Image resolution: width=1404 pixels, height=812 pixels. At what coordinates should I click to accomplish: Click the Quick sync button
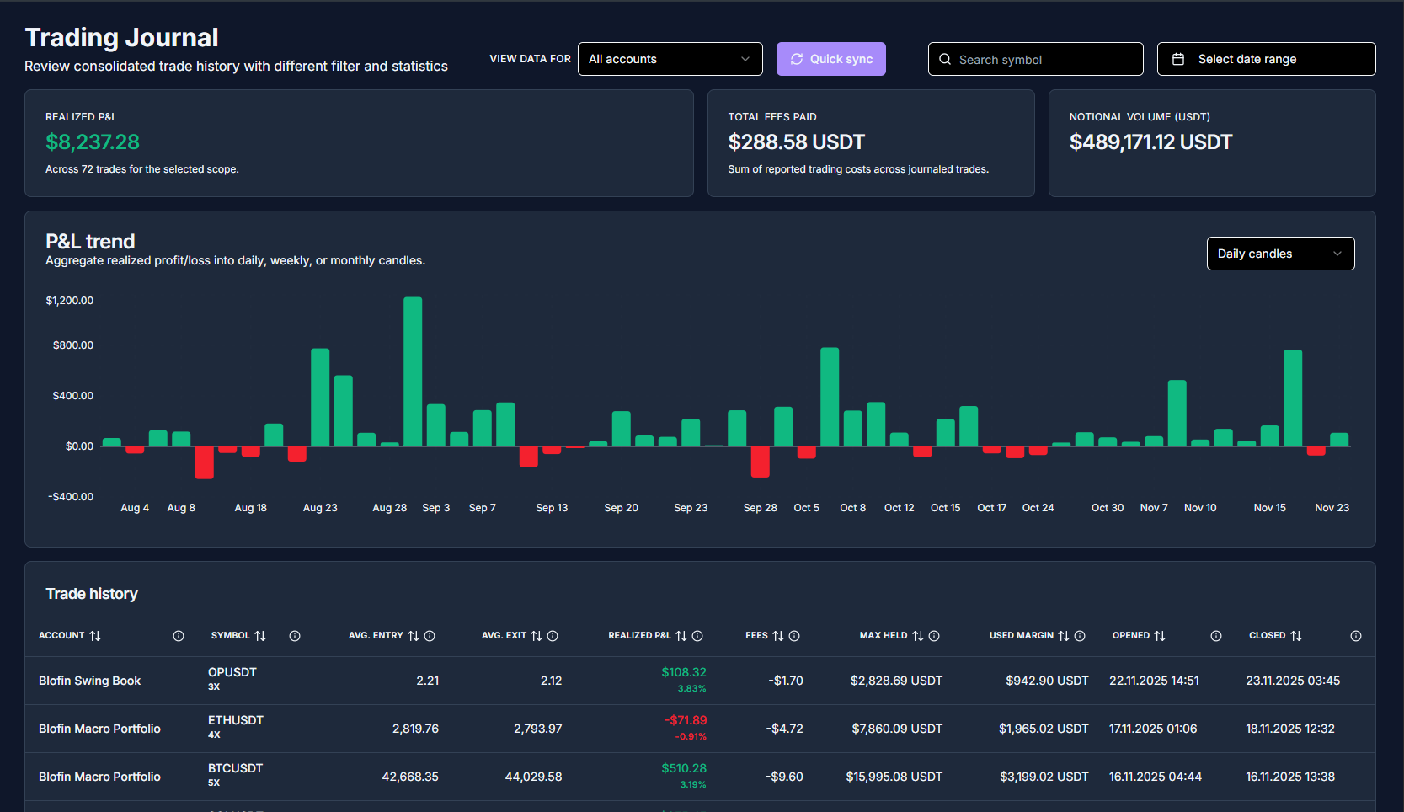[x=831, y=59]
